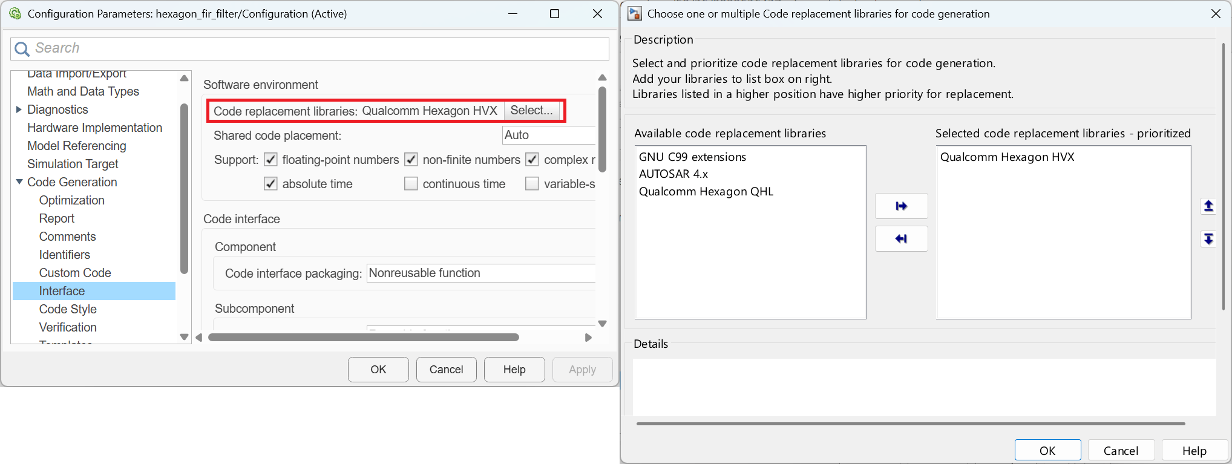The width and height of the screenshot is (1232, 464).
Task: Click horizontal scroll right arrow in settings pane
Action: pos(588,338)
